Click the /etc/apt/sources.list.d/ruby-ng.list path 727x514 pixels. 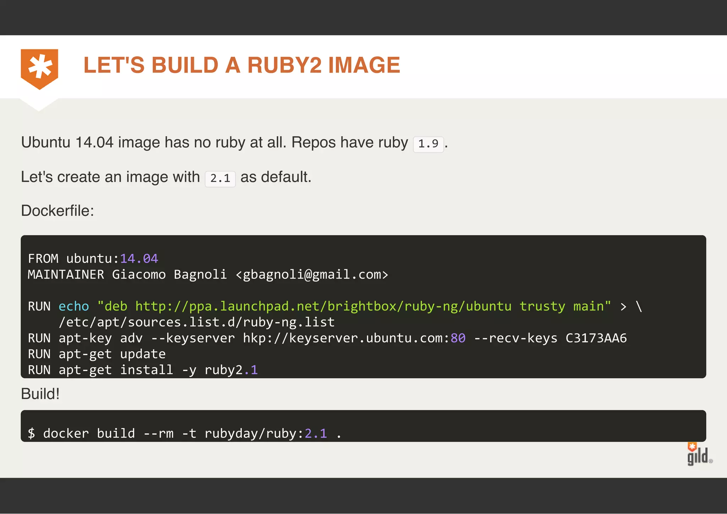click(197, 322)
